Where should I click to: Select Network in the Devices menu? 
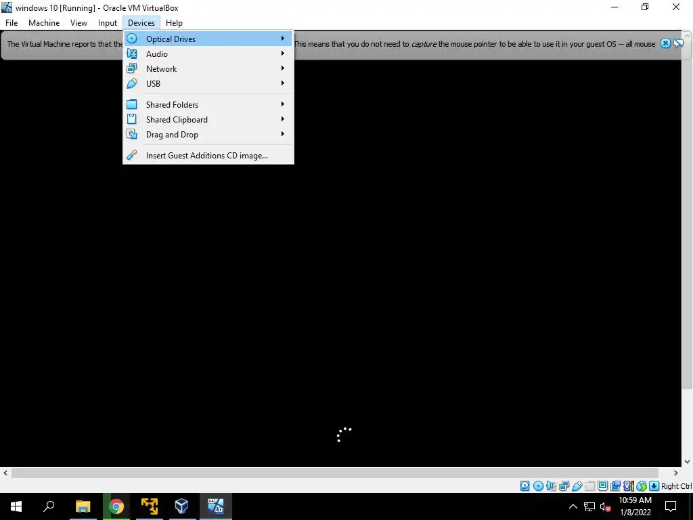[x=208, y=69]
